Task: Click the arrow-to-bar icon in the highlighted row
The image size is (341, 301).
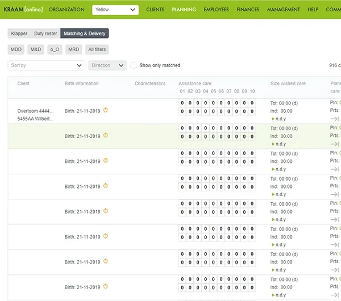Action: tap(335, 144)
